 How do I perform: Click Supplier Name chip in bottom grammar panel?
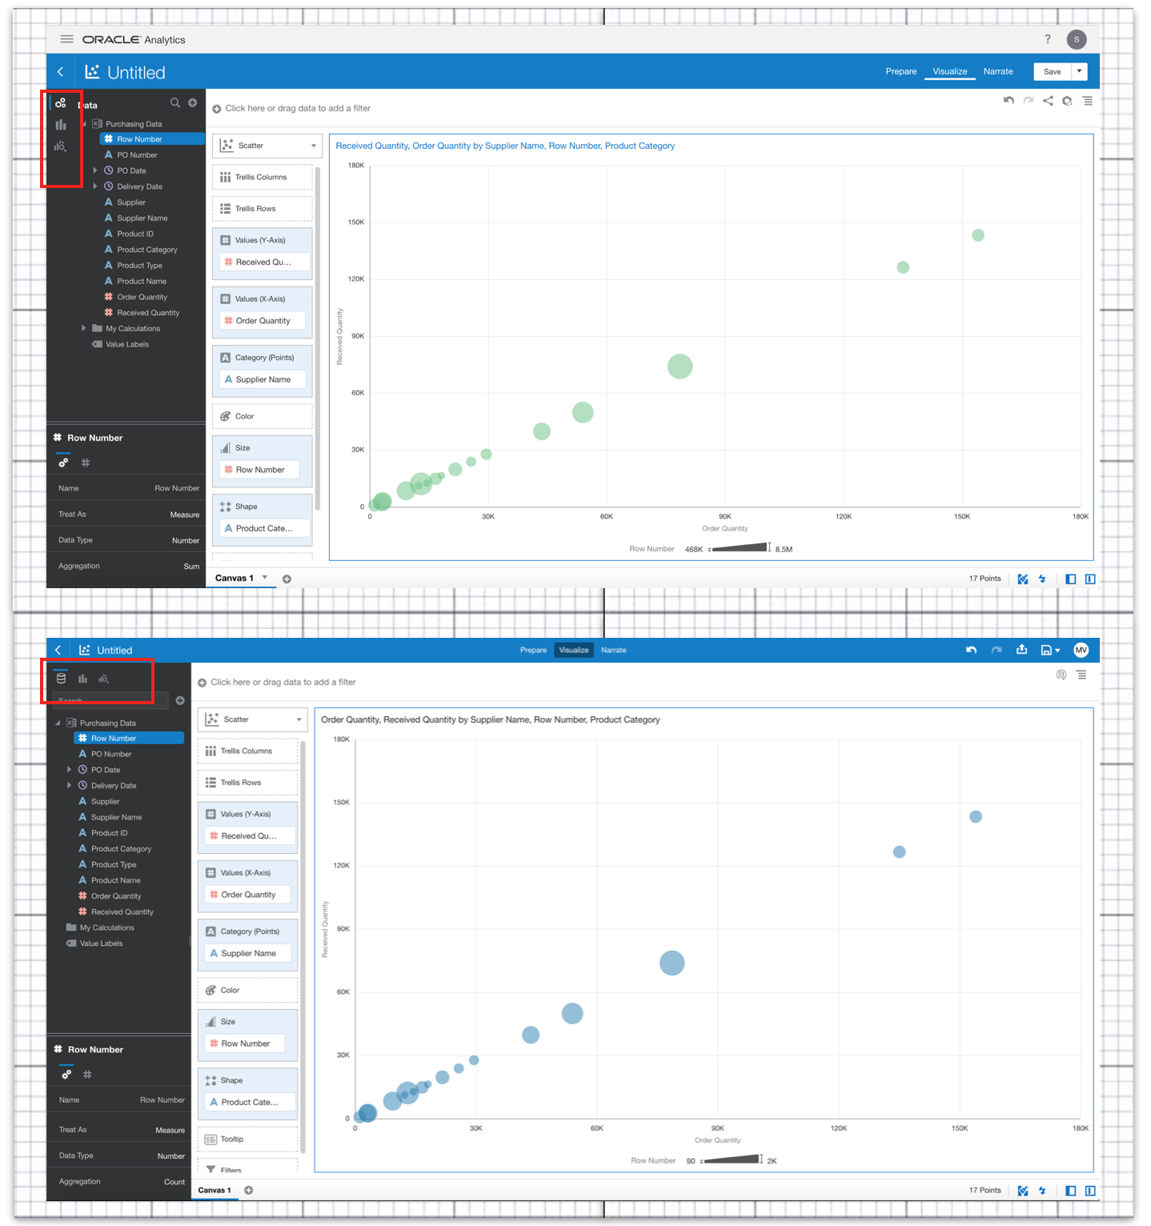coord(248,953)
